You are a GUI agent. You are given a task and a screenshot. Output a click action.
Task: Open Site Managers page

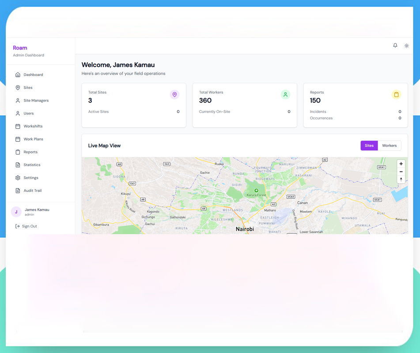click(40, 100)
